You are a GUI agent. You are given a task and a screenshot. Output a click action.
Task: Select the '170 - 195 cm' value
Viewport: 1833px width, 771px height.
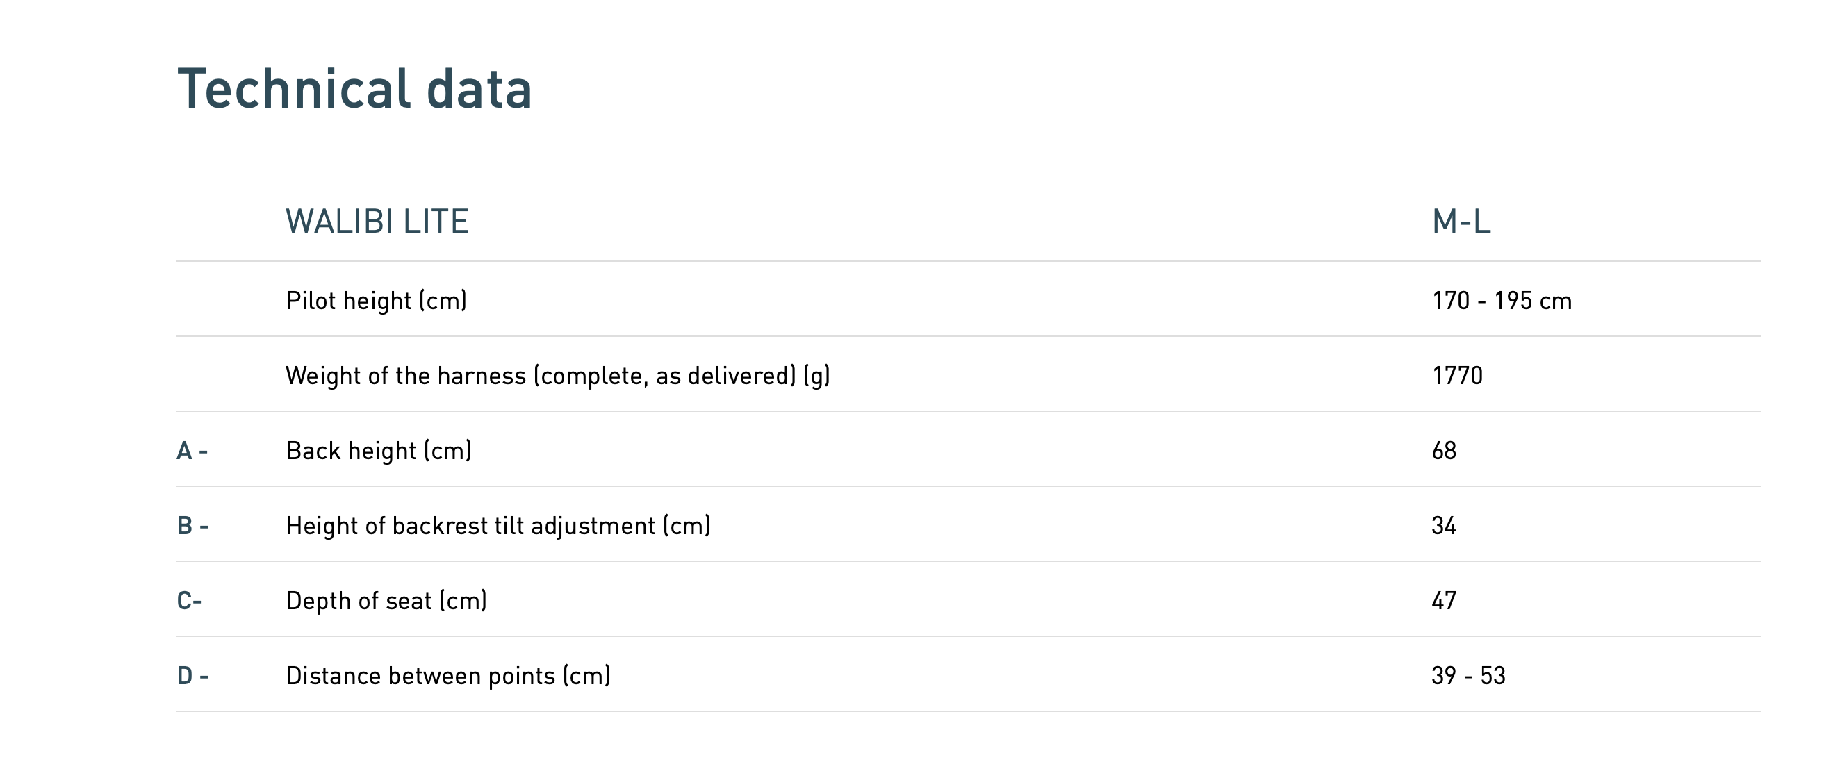1502,301
